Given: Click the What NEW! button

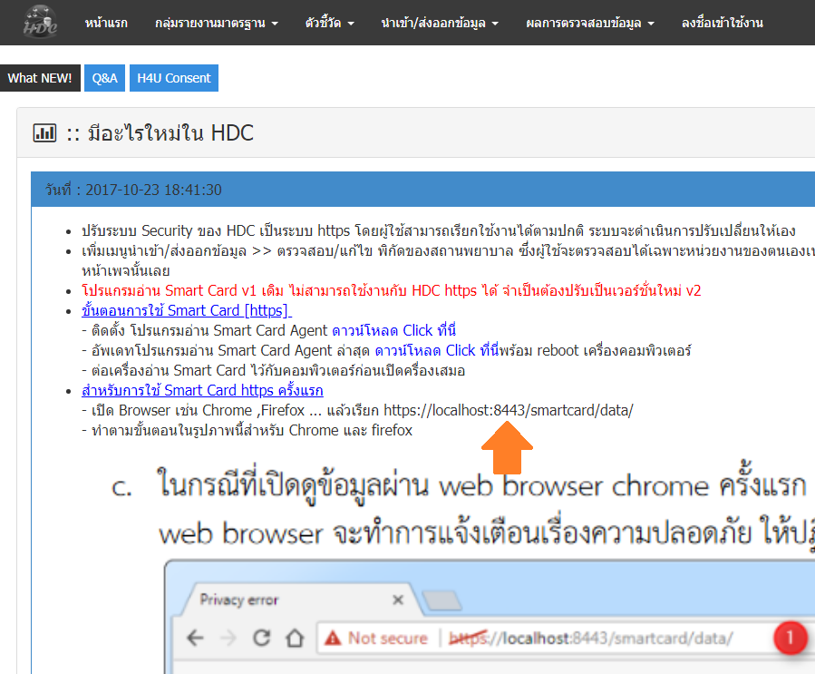Looking at the screenshot, I should (x=40, y=78).
